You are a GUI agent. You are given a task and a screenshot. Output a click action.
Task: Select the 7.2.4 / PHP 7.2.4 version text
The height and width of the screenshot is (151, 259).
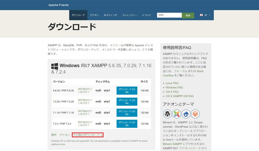click(62, 124)
